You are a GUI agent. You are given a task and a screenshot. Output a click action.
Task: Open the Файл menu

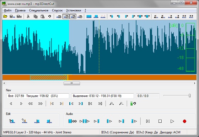coord(7,10)
